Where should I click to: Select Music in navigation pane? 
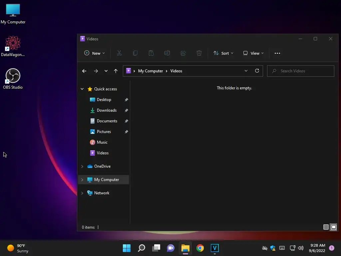102,142
